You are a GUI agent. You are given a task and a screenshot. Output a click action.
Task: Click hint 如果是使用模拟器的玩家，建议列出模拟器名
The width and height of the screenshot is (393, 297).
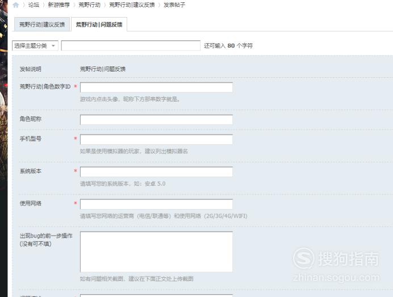pos(134,151)
